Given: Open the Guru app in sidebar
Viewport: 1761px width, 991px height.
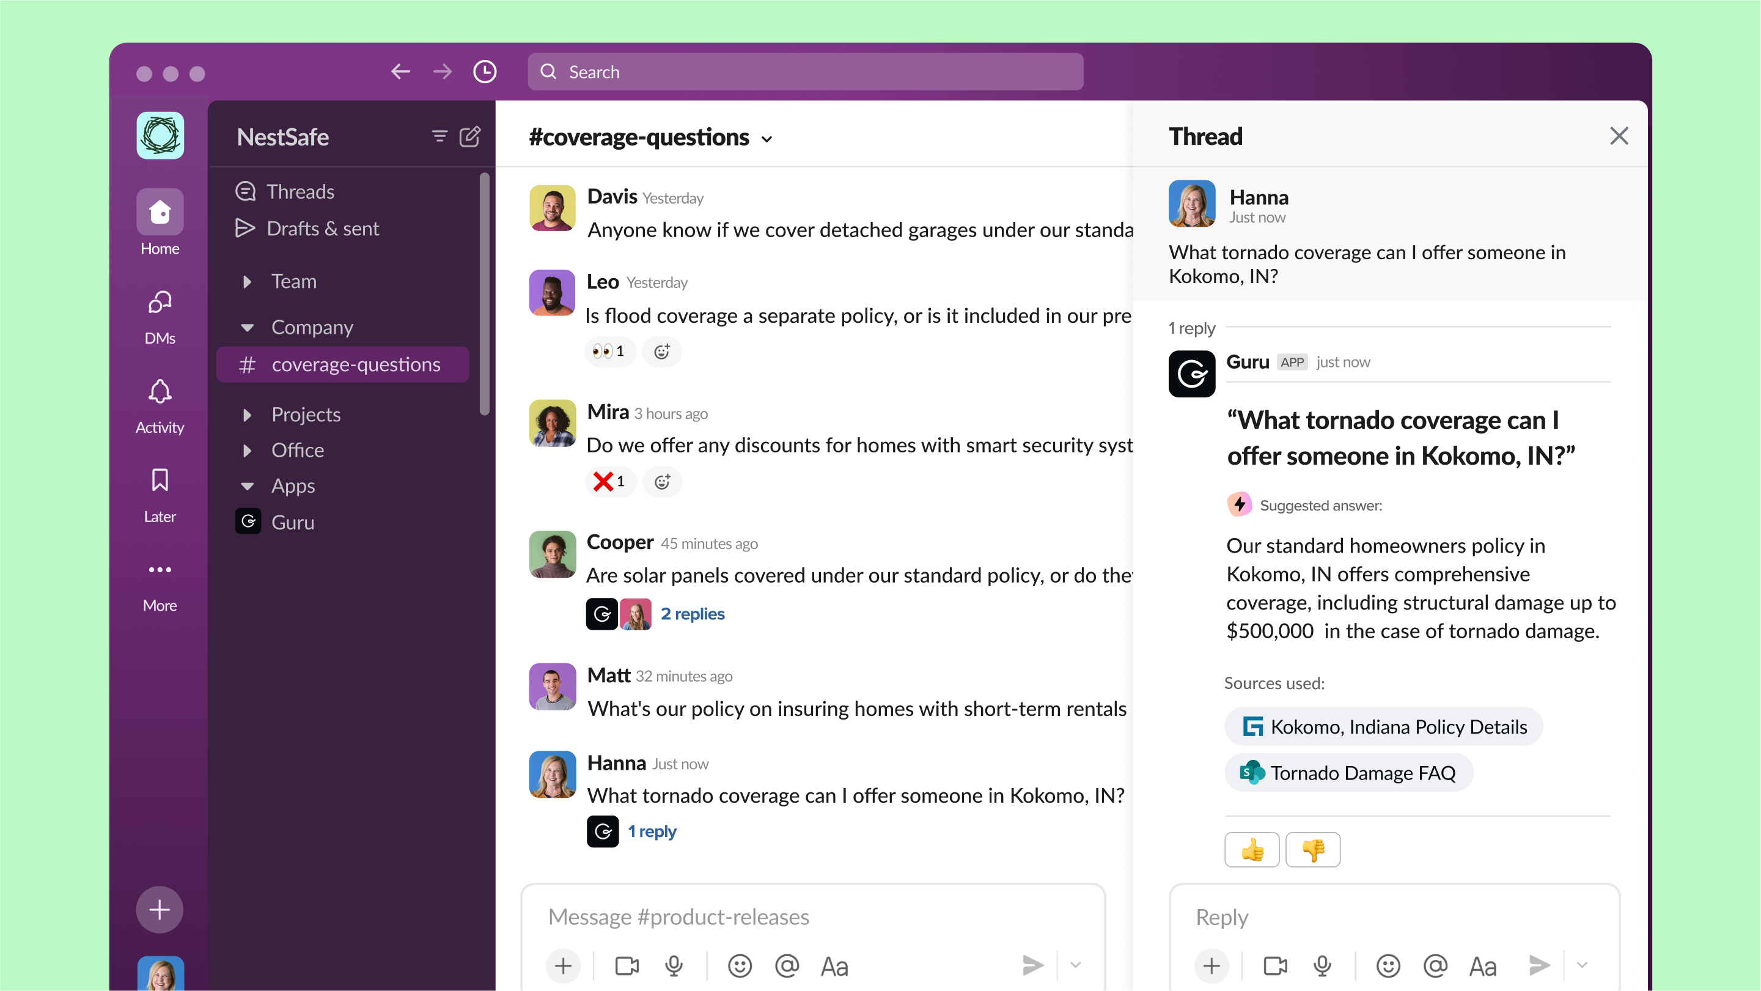Looking at the screenshot, I should (x=275, y=522).
